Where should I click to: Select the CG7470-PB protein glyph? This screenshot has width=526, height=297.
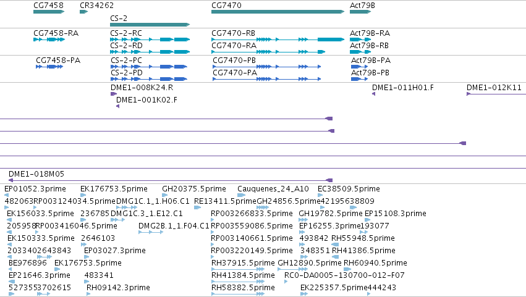(x=266, y=67)
